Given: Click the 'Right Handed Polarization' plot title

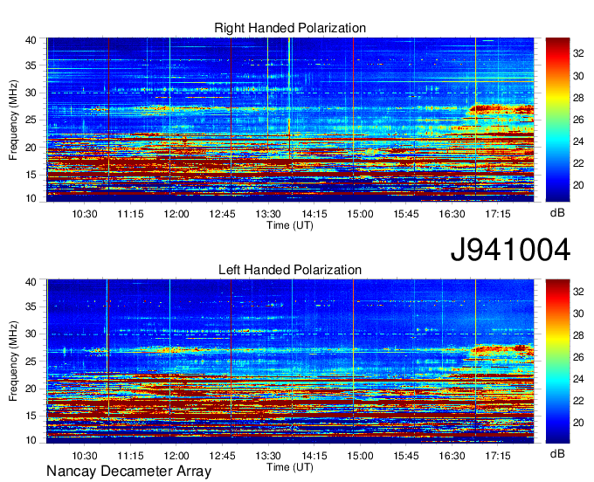Looking at the screenshot, I should 290,28.
